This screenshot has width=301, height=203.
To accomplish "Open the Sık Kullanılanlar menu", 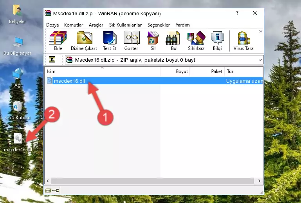I will pyautogui.click(x=125, y=25).
